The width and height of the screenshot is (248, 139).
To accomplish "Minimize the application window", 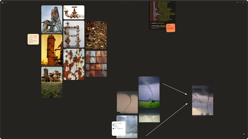I will click(x=240, y=2).
